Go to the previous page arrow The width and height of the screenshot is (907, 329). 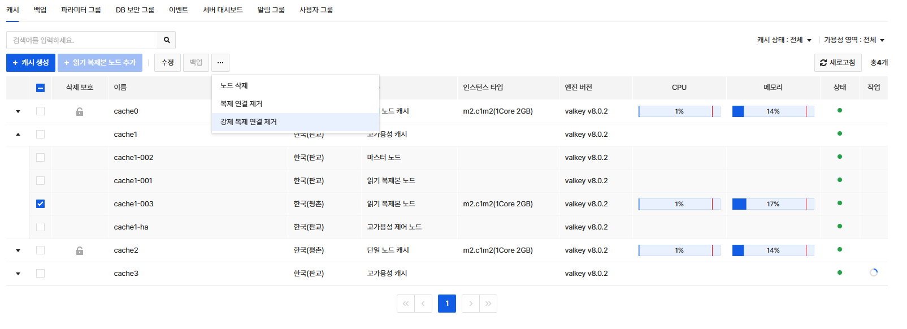(x=423, y=304)
